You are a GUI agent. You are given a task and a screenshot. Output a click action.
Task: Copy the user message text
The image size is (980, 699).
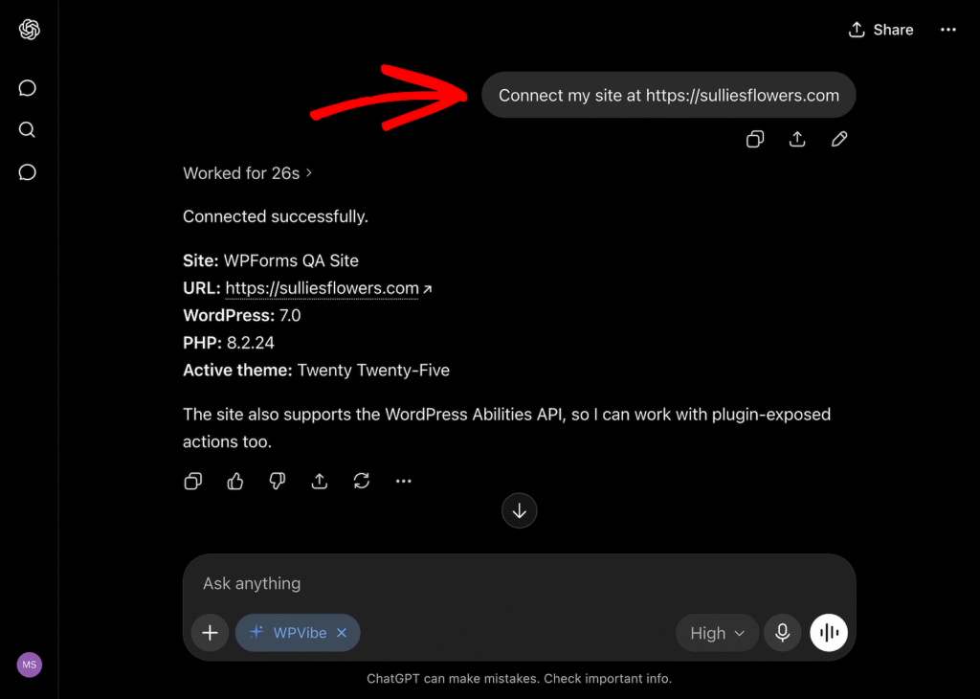755,139
